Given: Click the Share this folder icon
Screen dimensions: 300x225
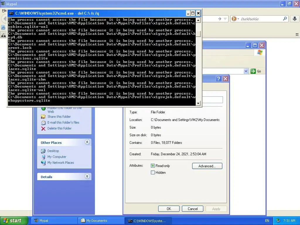Looking at the screenshot, I should point(43,117).
